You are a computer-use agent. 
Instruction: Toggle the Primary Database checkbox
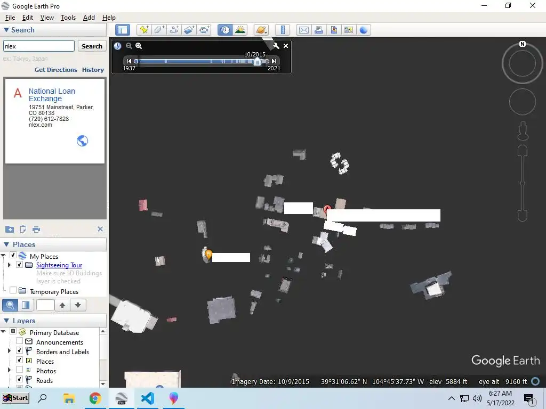13,331
